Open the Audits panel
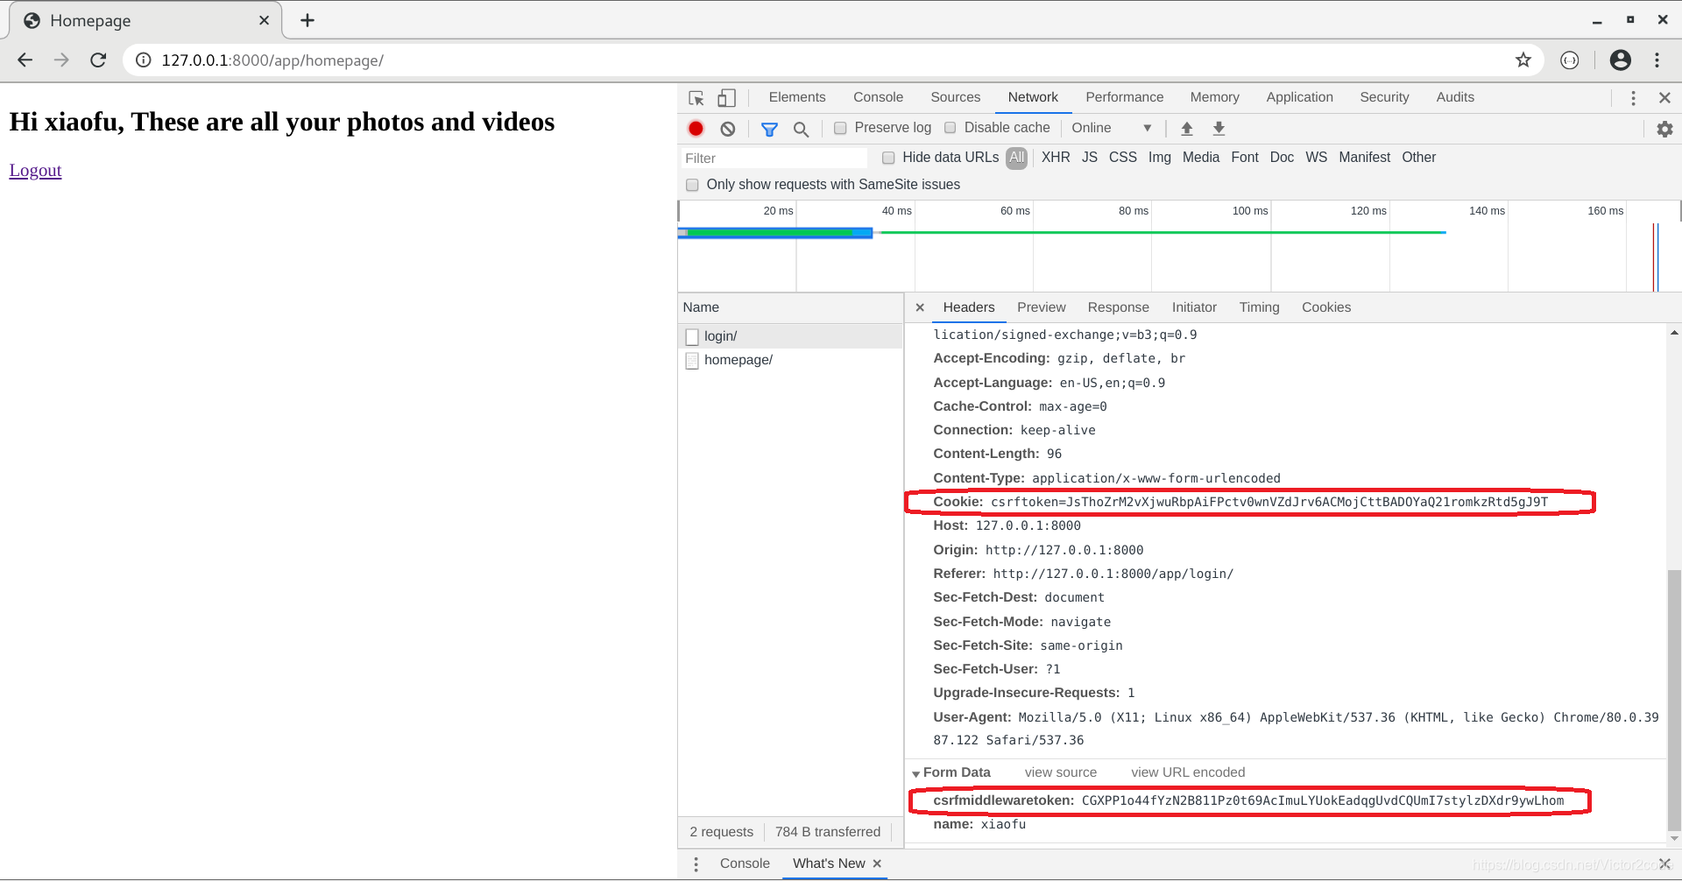Image resolution: width=1682 pixels, height=881 pixels. pos(1455,97)
